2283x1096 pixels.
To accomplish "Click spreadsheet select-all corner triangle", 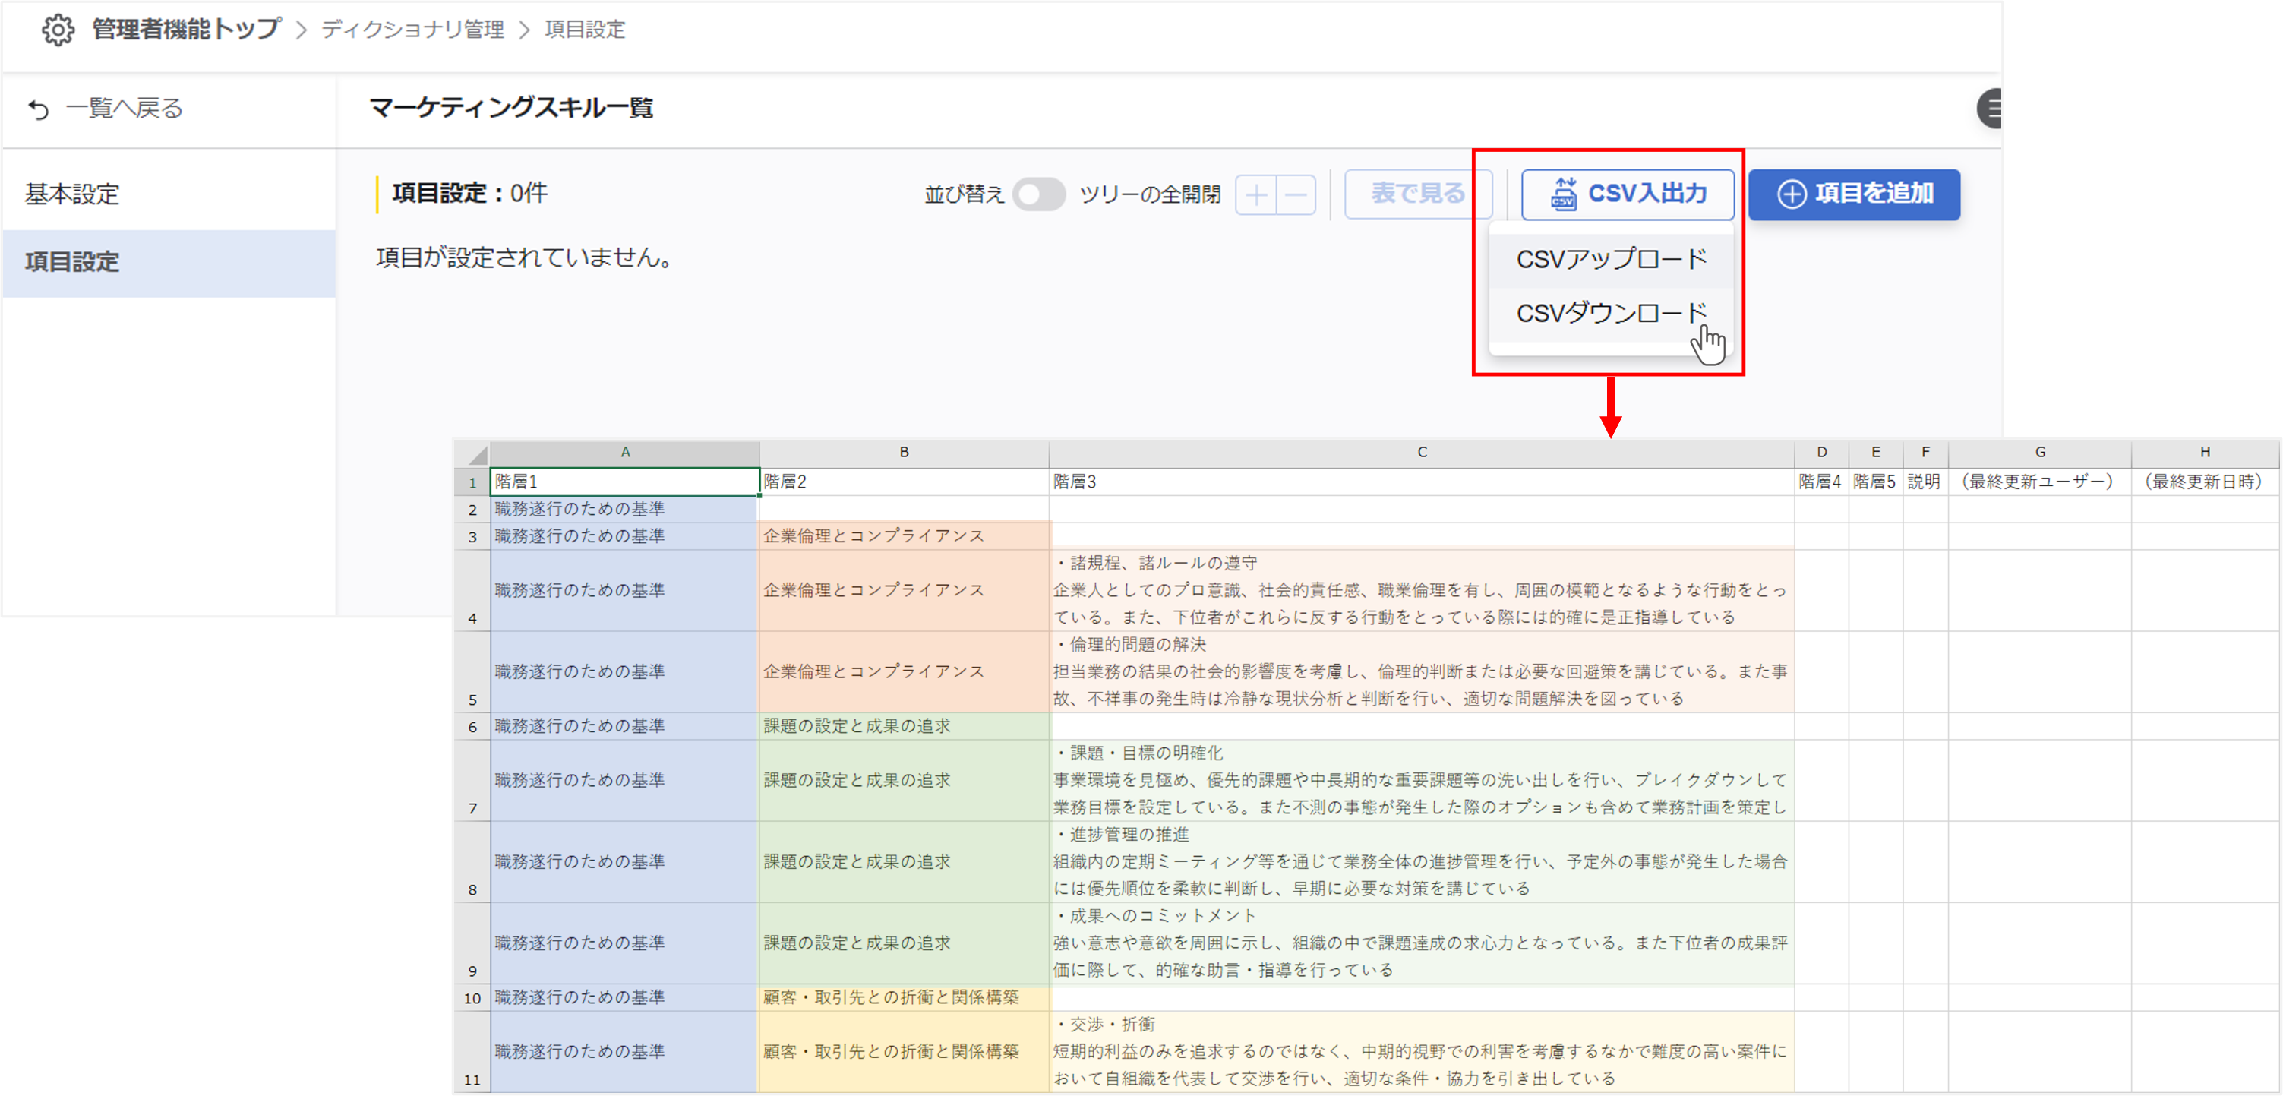I will [x=477, y=456].
